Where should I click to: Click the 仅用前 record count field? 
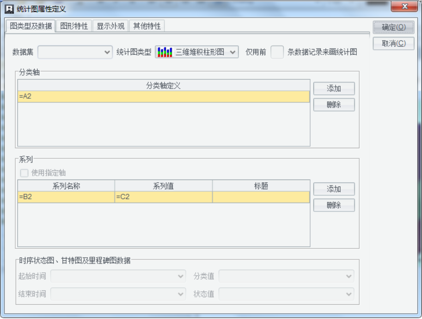click(277, 52)
